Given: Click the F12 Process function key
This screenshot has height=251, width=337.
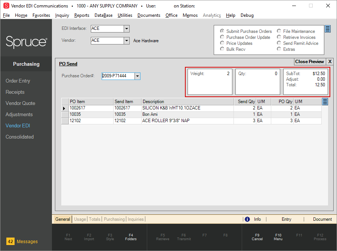Looking at the screenshot, I should [x=320, y=237].
